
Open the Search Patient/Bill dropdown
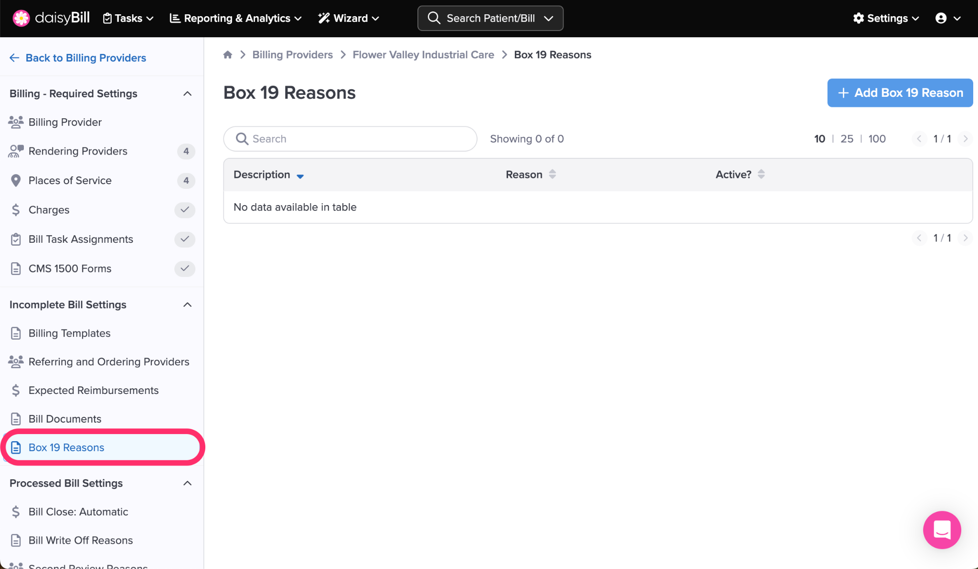pos(490,18)
